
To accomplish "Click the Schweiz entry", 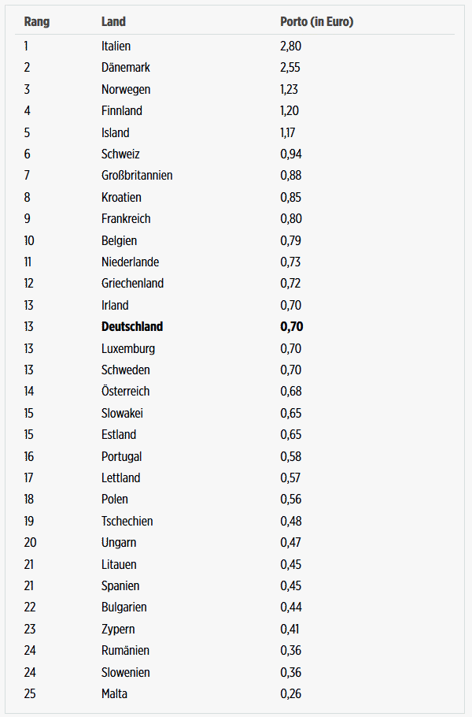I will [x=120, y=154].
